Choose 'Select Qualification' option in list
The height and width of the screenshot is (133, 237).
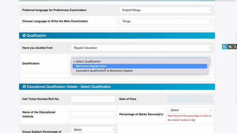click(140, 62)
